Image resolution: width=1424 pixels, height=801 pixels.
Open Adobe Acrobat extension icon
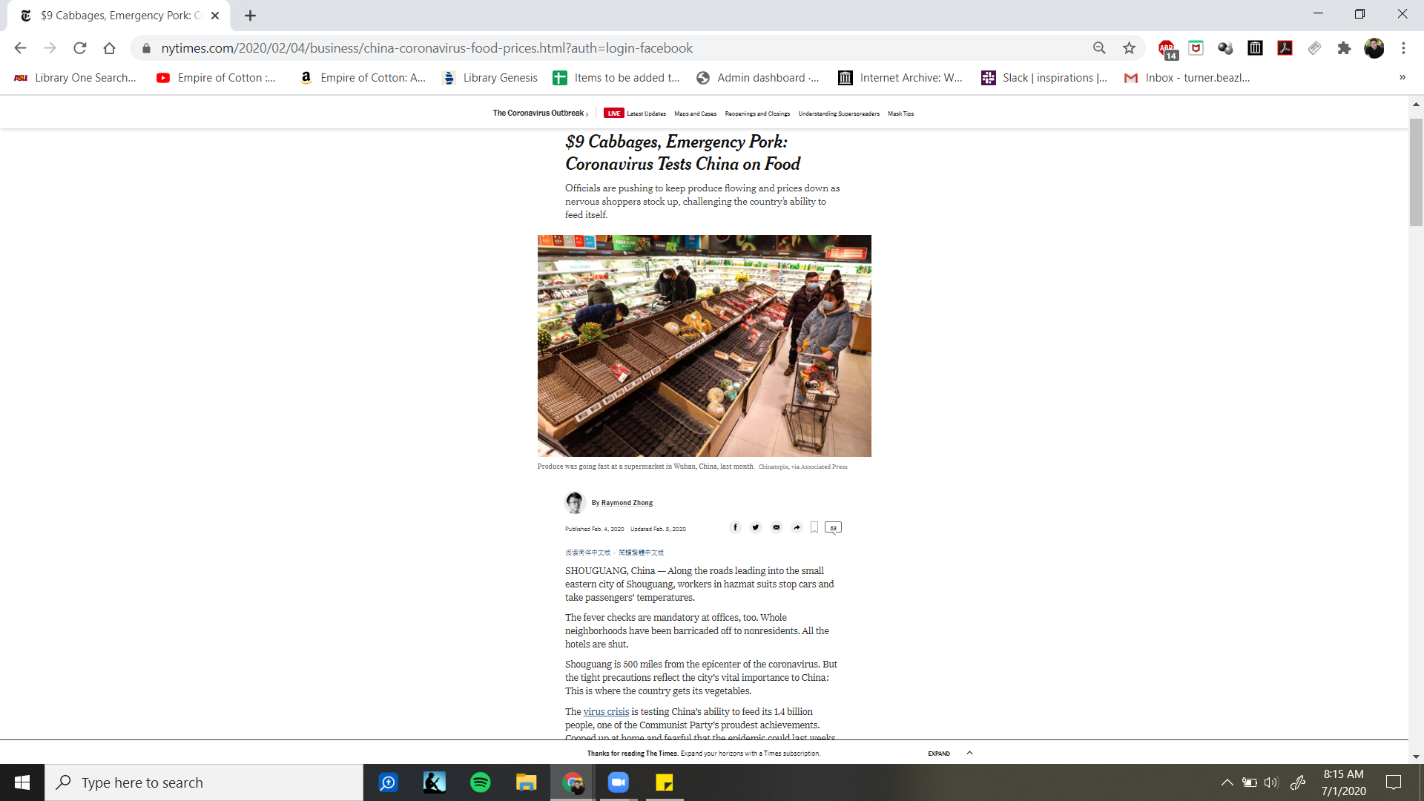coord(1285,48)
